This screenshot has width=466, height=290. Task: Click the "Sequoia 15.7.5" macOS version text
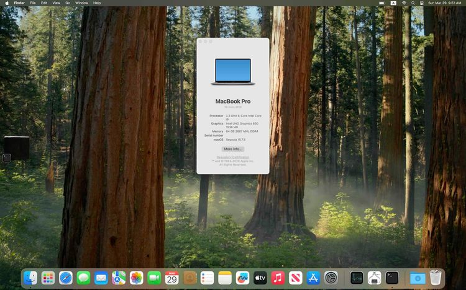click(x=235, y=139)
